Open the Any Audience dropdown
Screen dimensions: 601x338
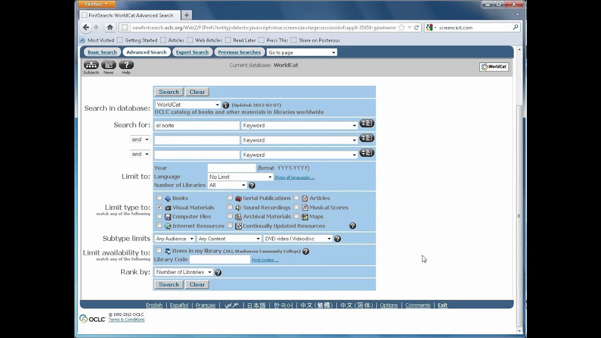point(175,239)
